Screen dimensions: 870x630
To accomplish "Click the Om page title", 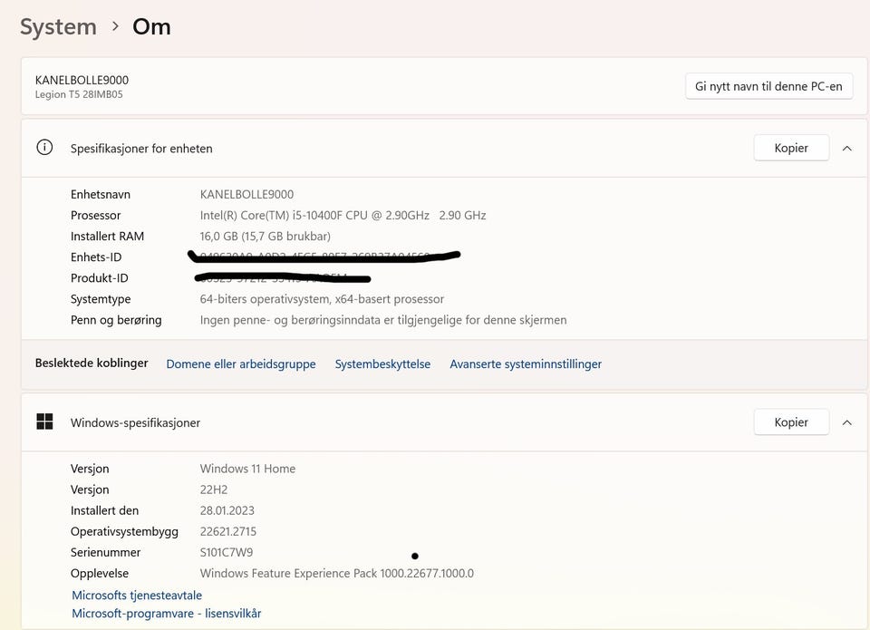I will 151,26.
